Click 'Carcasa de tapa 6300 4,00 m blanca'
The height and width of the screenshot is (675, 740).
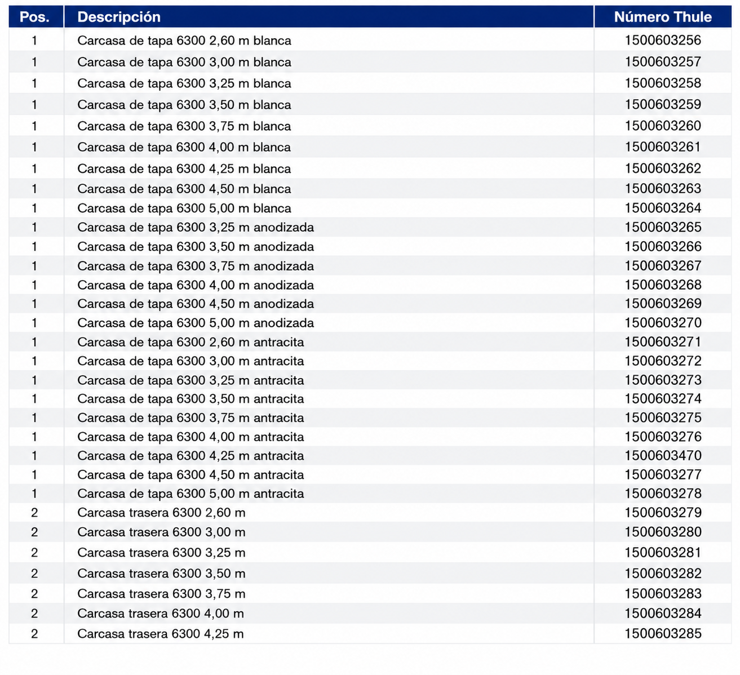coord(184,147)
